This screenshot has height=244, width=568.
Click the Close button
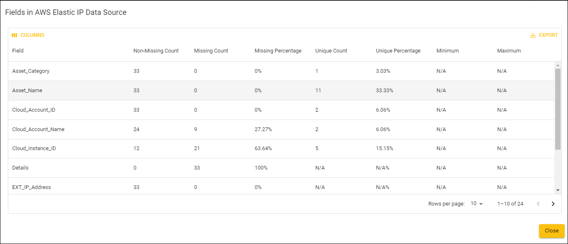point(551,231)
